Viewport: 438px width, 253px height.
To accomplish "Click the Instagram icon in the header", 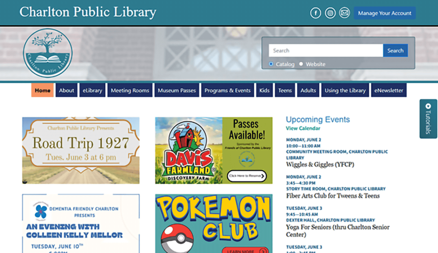I will coord(330,13).
